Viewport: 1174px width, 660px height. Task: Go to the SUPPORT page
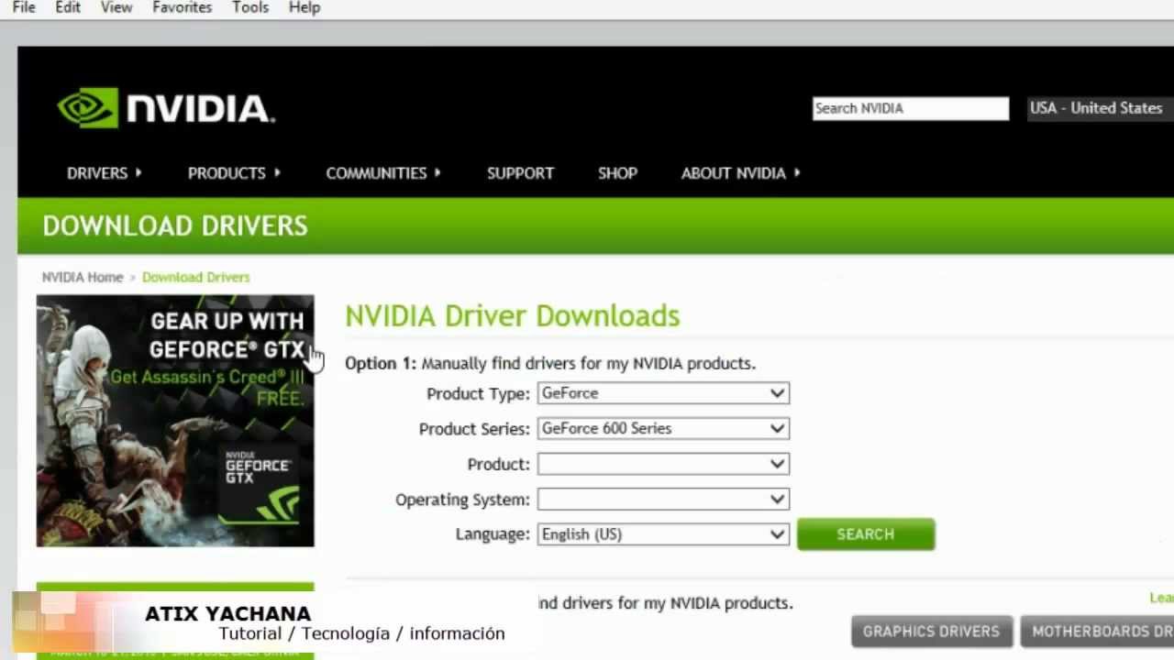click(520, 173)
